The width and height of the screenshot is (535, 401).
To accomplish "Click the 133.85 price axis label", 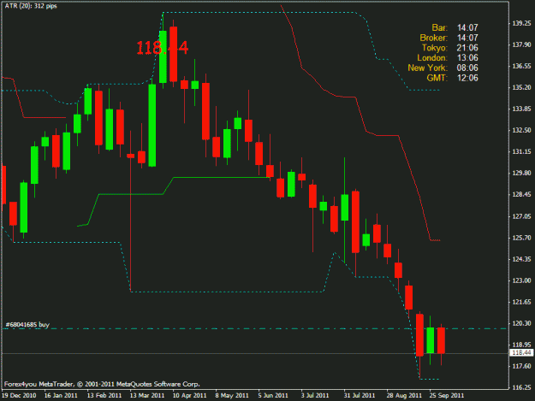I will click(521, 109).
